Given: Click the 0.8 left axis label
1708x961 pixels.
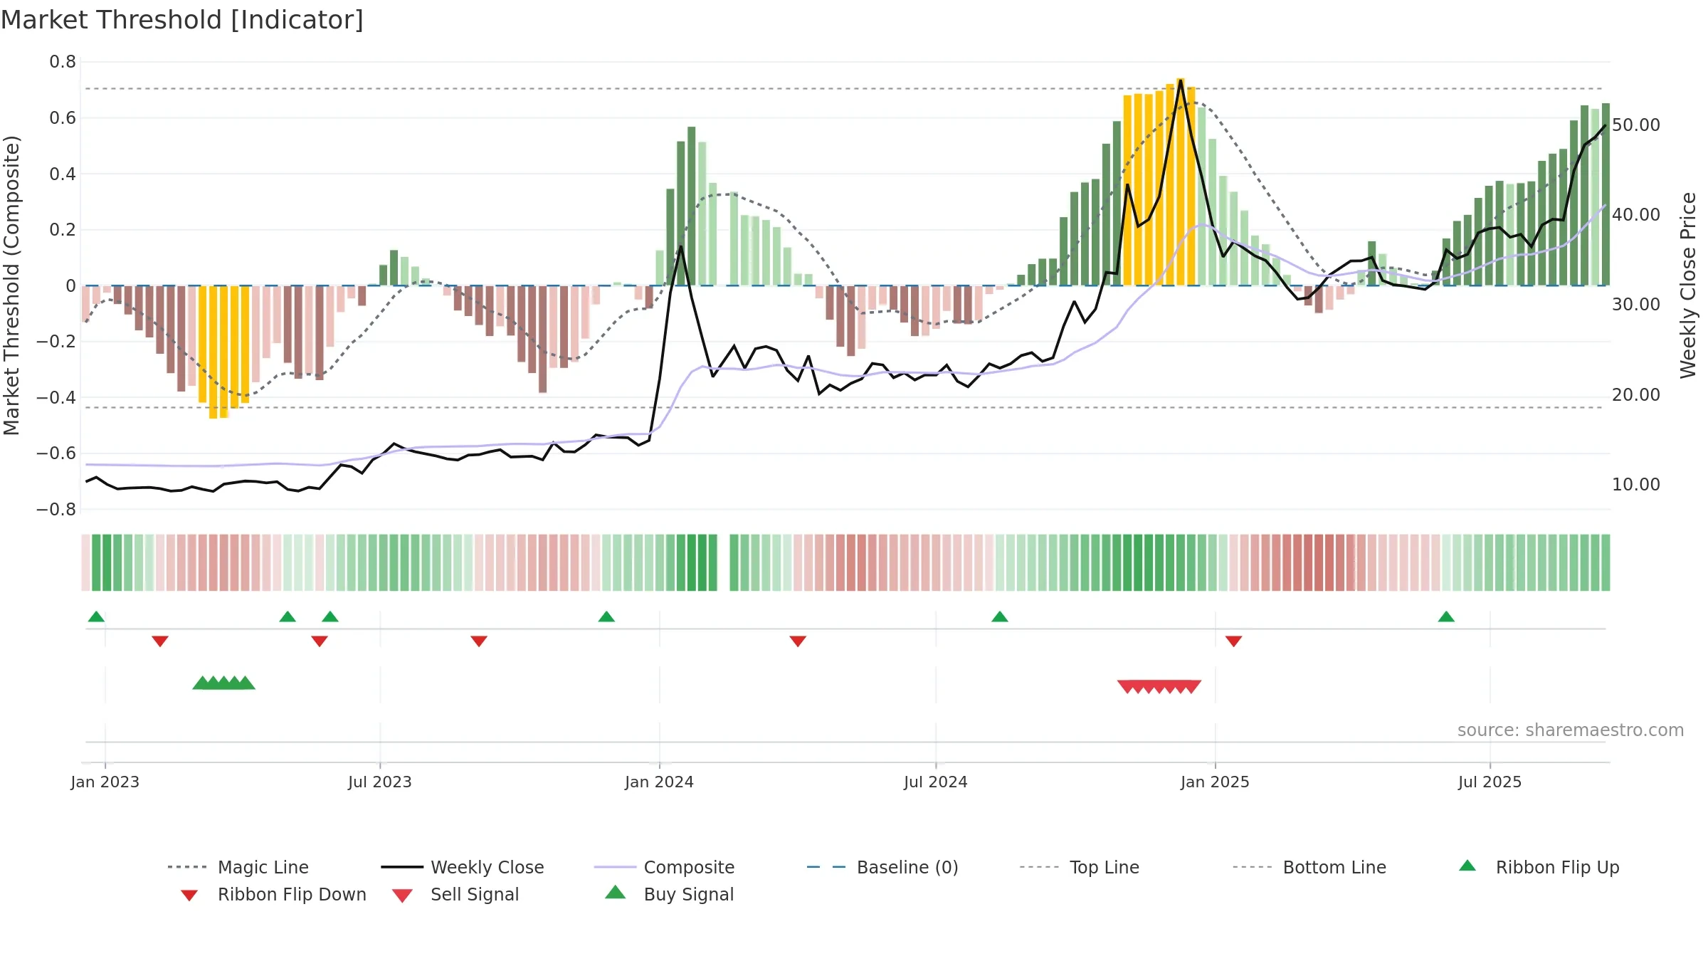Looking at the screenshot, I should [63, 62].
